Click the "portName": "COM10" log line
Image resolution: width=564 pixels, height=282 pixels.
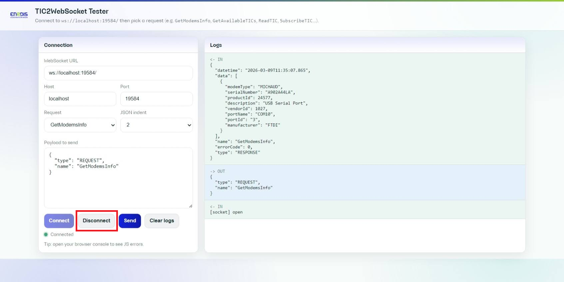[250, 114]
